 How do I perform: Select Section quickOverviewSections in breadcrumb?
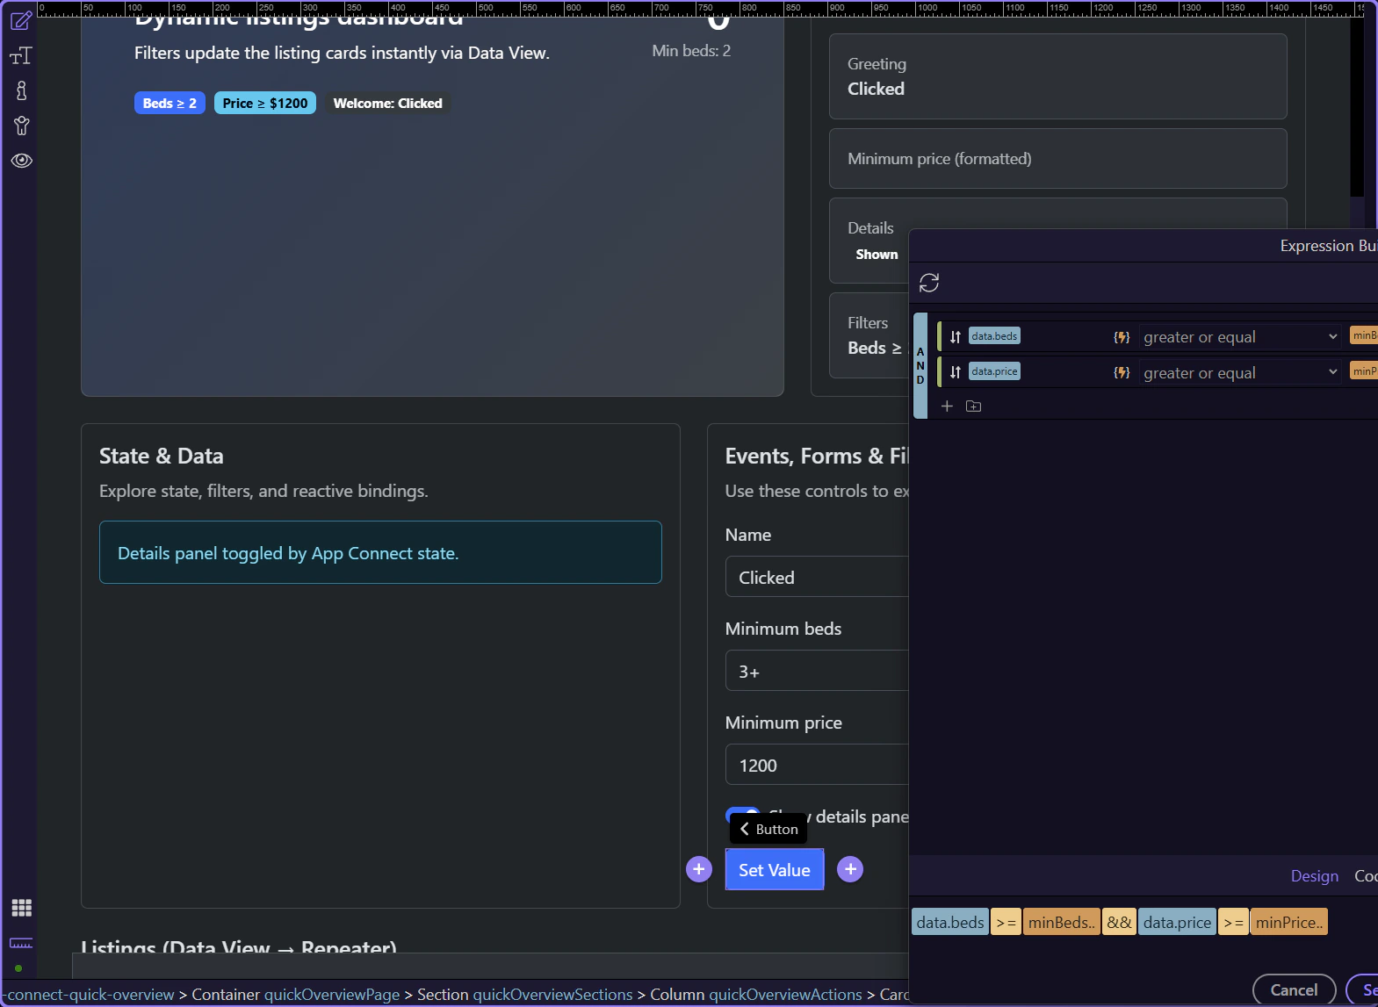point(524,995)
